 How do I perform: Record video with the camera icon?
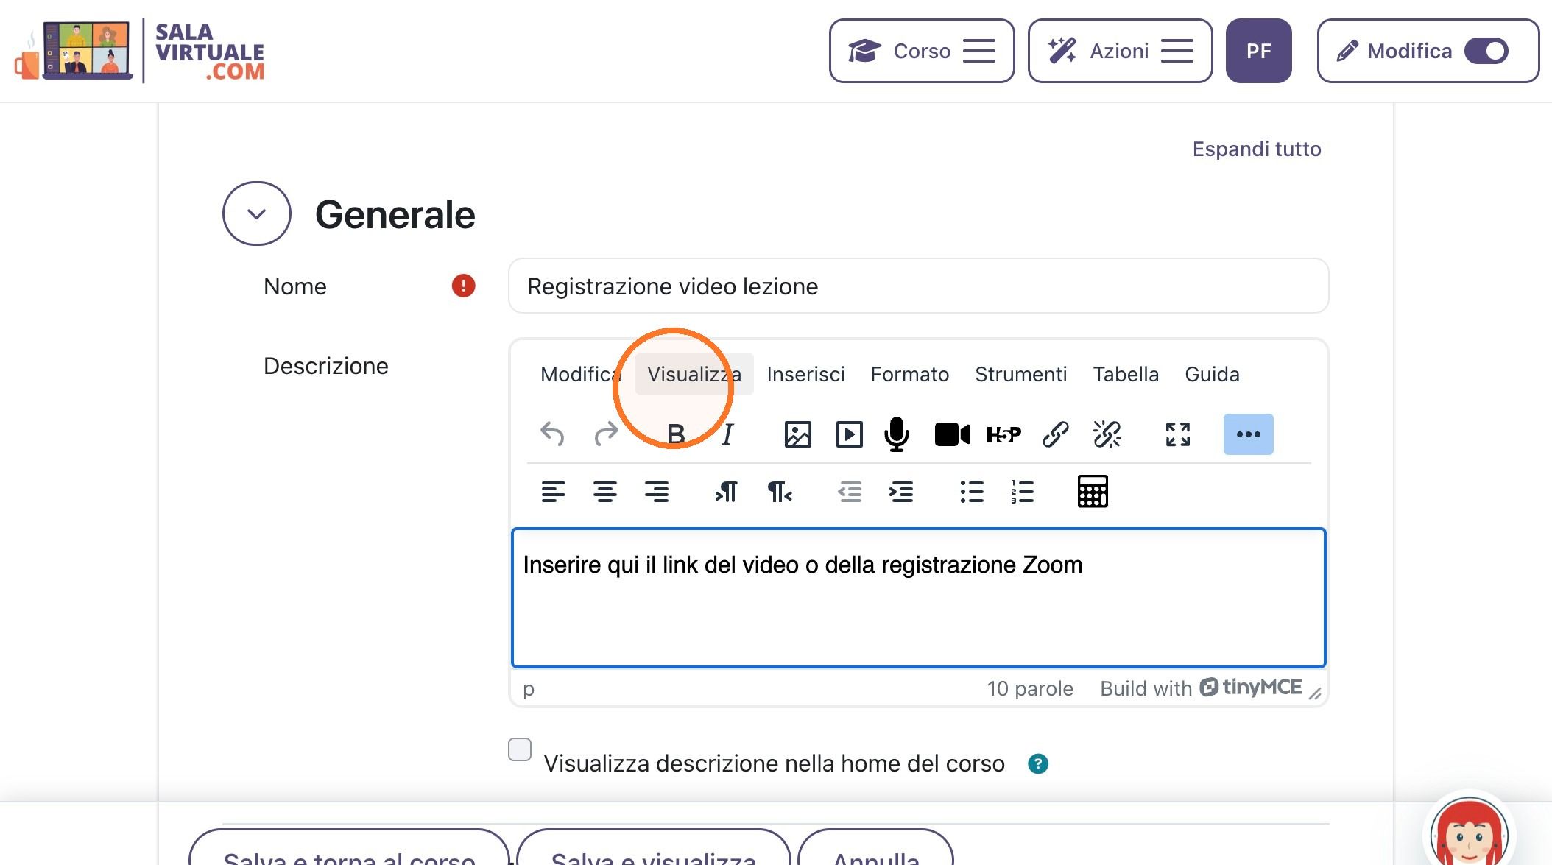pos(952,434)
